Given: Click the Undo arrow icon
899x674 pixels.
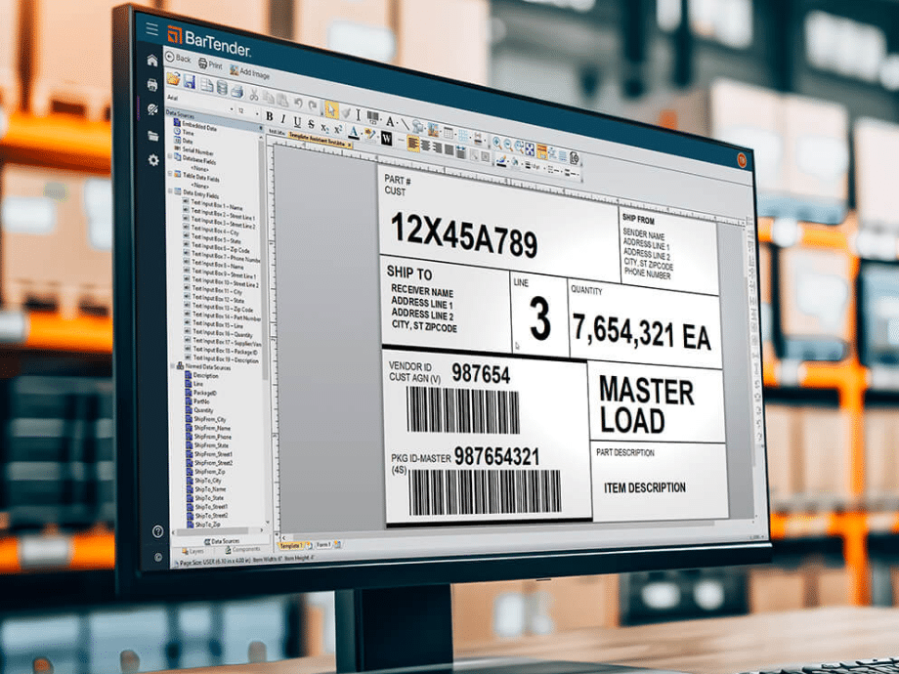Looking at the screenshot, I should tap(299, 103).
